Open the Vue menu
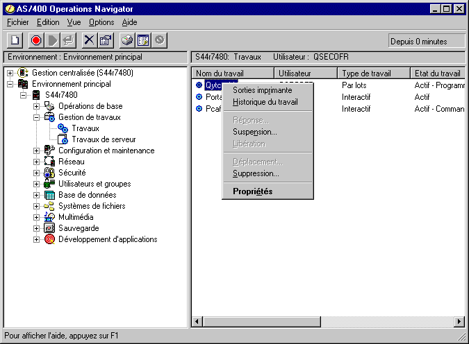 coord(74,22)
